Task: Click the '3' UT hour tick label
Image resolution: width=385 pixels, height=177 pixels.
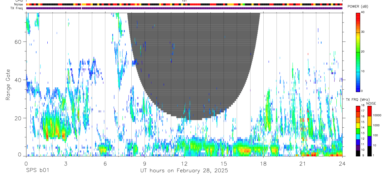Action: point(66,163)
